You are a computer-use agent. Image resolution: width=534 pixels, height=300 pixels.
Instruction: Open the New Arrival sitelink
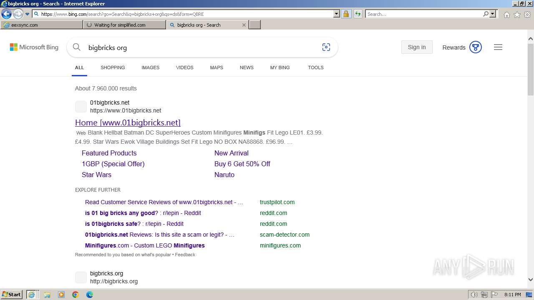point(232,153)
